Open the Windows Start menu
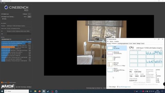This screenshot has height=93, width=165. click(2, 91)
